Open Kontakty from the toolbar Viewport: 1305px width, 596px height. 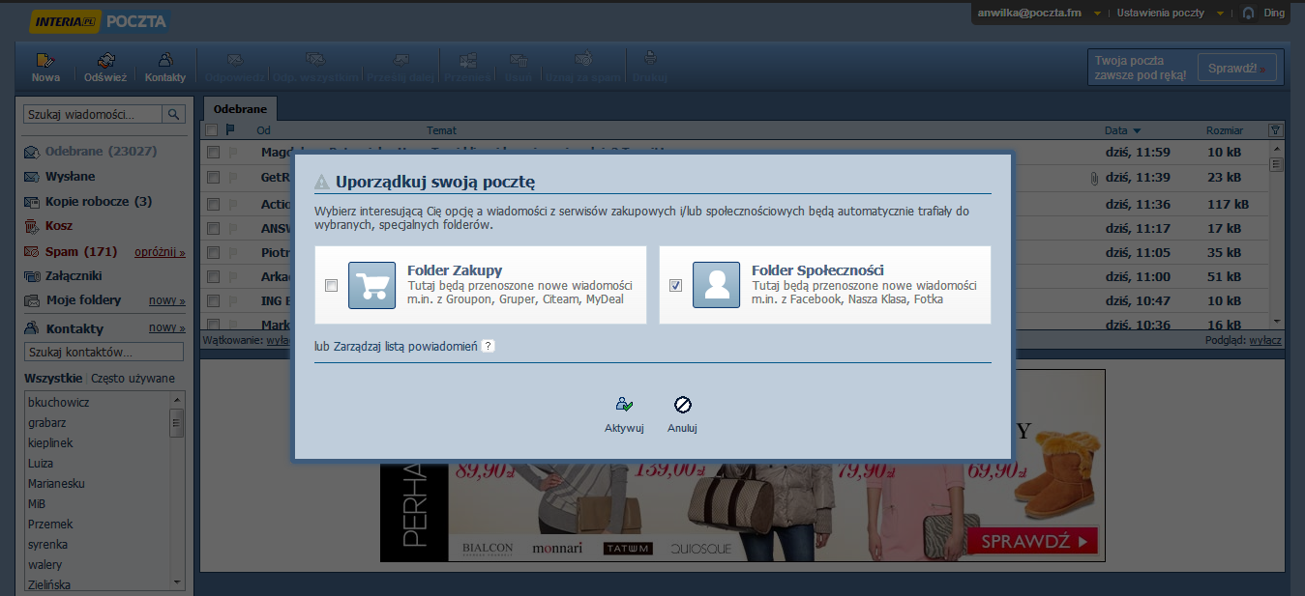click(x=165, y=61)
